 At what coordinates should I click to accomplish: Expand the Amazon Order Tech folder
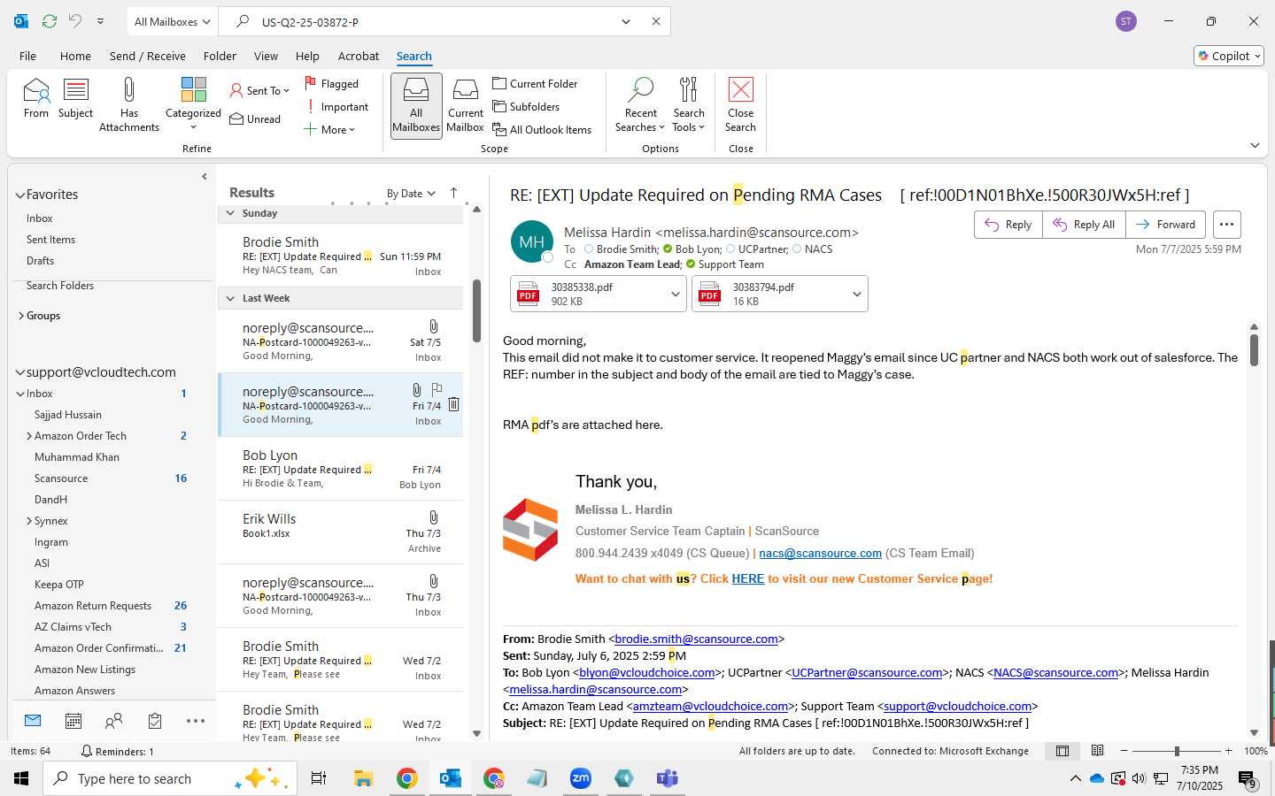(29, 436)
